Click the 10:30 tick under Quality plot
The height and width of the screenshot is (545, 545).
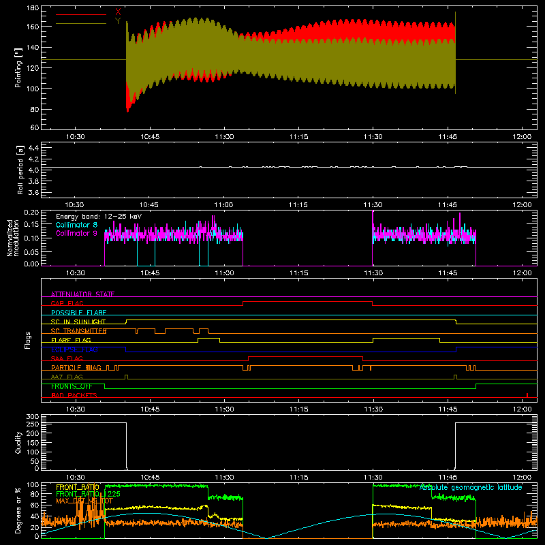click(76, 478)
